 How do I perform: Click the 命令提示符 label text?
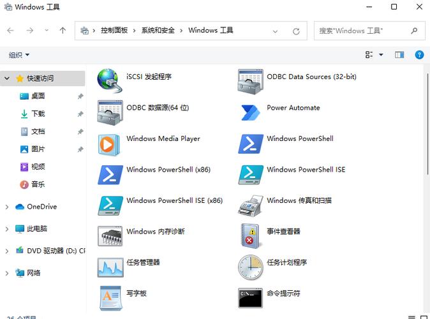pyautogui.click(x=283, y=293)
